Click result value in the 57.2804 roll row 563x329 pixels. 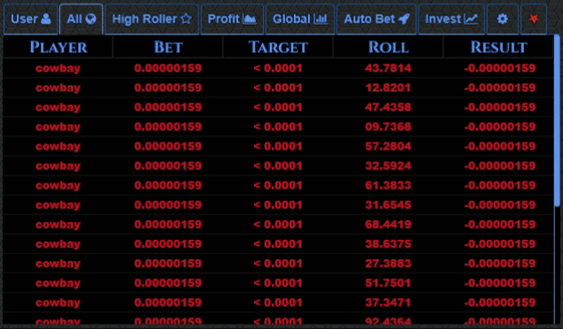(500, 147)
